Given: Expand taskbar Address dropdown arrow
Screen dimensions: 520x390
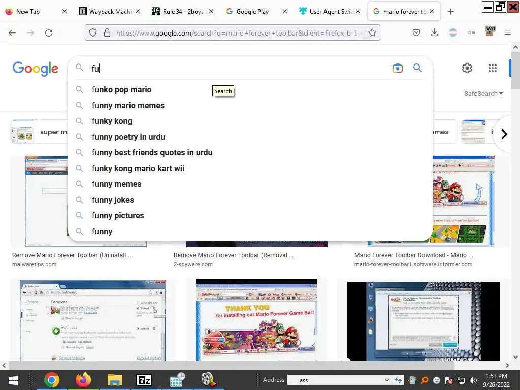Looking at the screenshot, I should click(x=386, y=380).
